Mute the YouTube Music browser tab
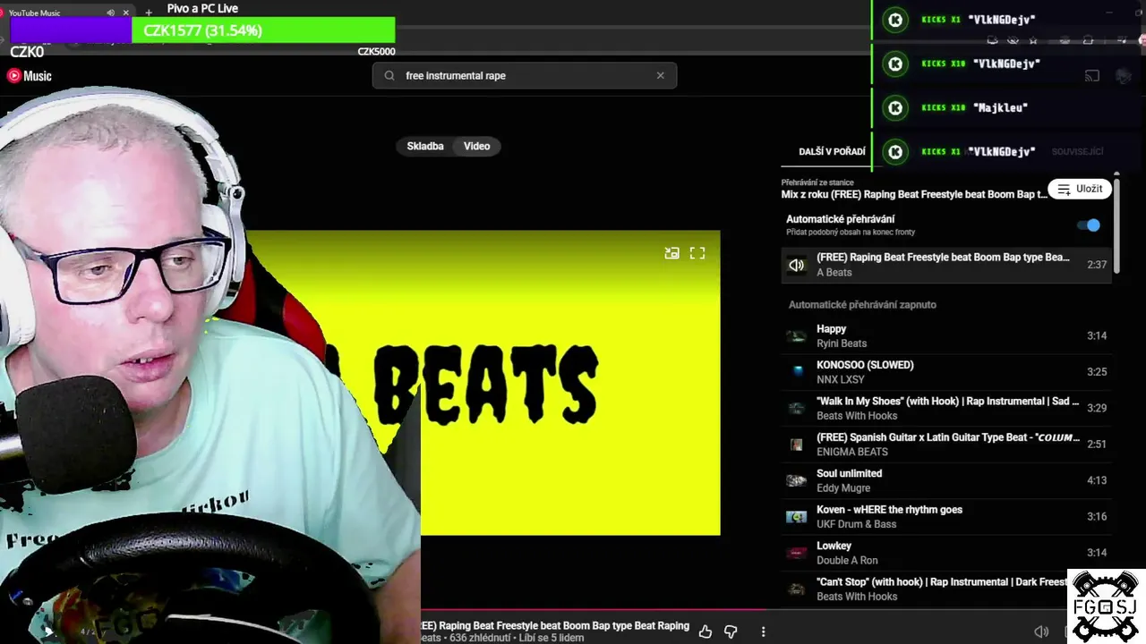 pos(110,13)
